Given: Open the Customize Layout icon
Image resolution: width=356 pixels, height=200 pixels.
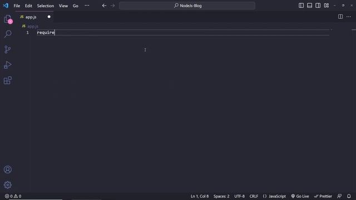Looking at the screenshot, I should click(327, 6).
